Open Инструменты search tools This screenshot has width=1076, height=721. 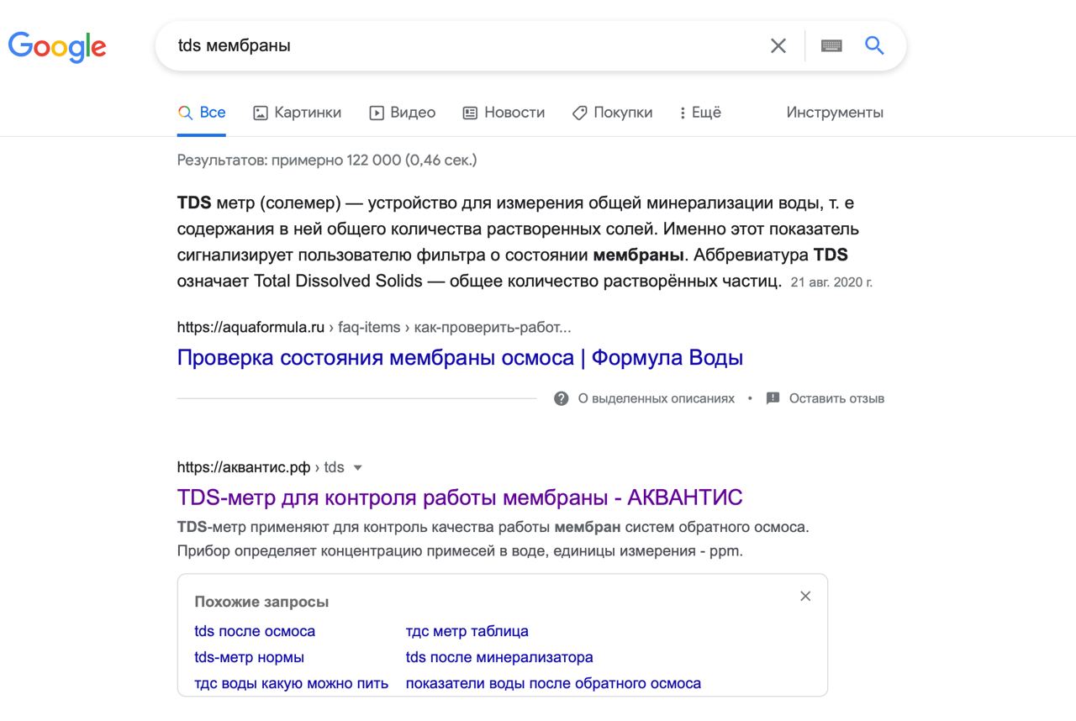(835, 113)
